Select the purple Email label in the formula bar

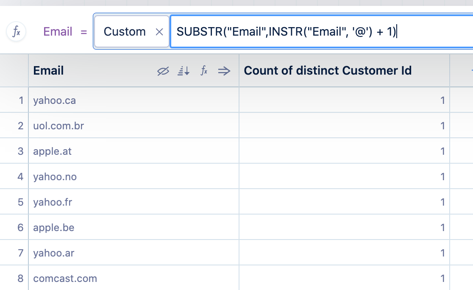pos(58,31)
